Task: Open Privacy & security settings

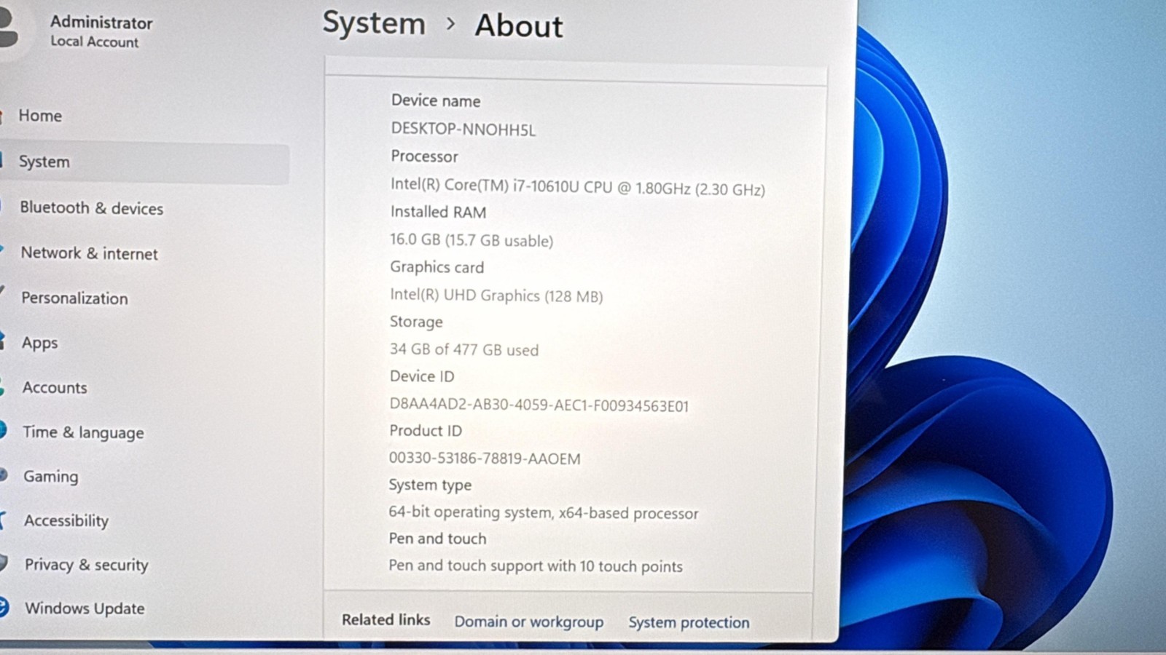Action: [86, 565]
